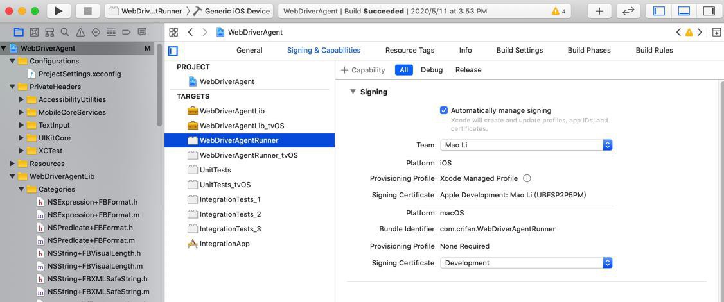Collapse the WebDriverAgent project root
Viewport: 724px width, 302px height.
click(x=4, y=48)
